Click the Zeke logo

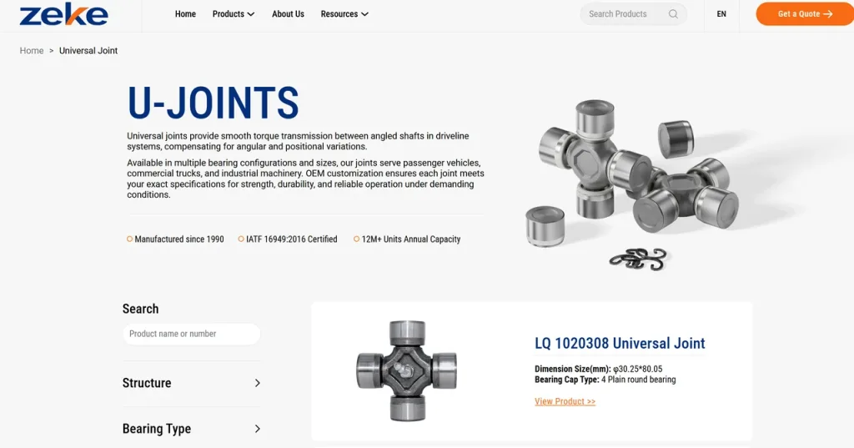point(63,15)
